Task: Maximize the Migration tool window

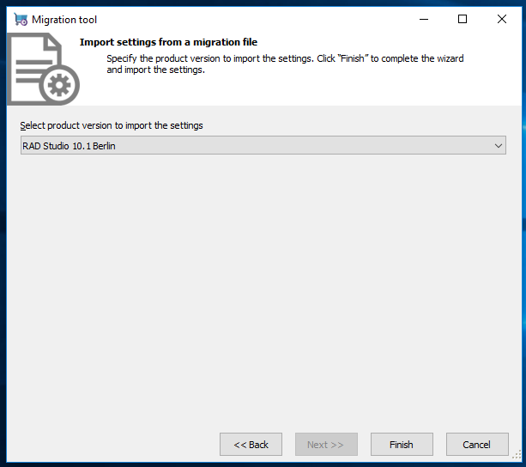Action: coord(463,19)
